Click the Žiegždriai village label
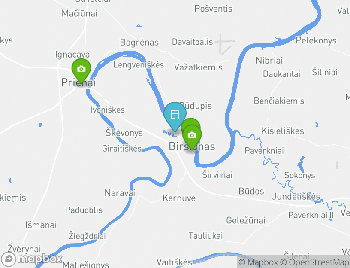Image resolution: width=350 pixels, height=268 pixels. pyautogui.click(x=87, y=236)
